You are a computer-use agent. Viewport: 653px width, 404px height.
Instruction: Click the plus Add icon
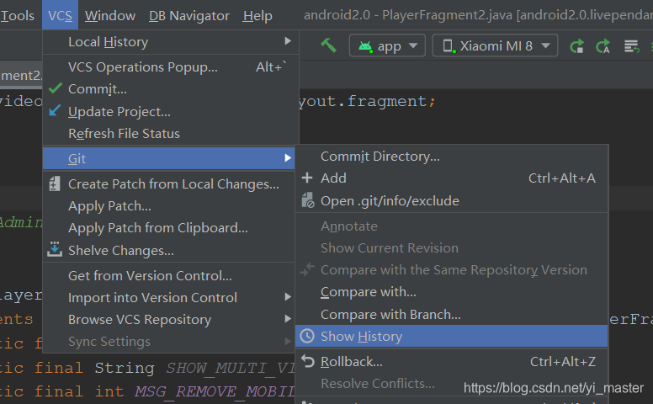307,178
